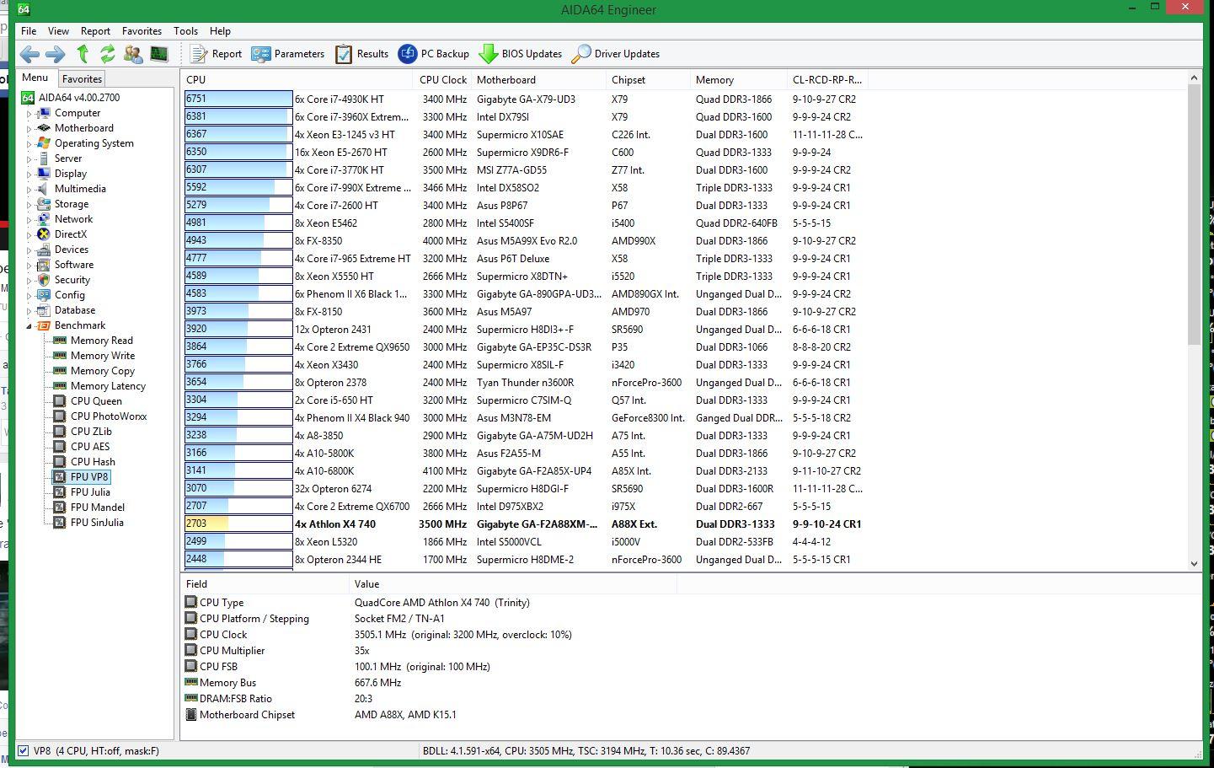Screen dimensions: 1214x768
Task: Show benchmark Results
Action: coord(361,54)
